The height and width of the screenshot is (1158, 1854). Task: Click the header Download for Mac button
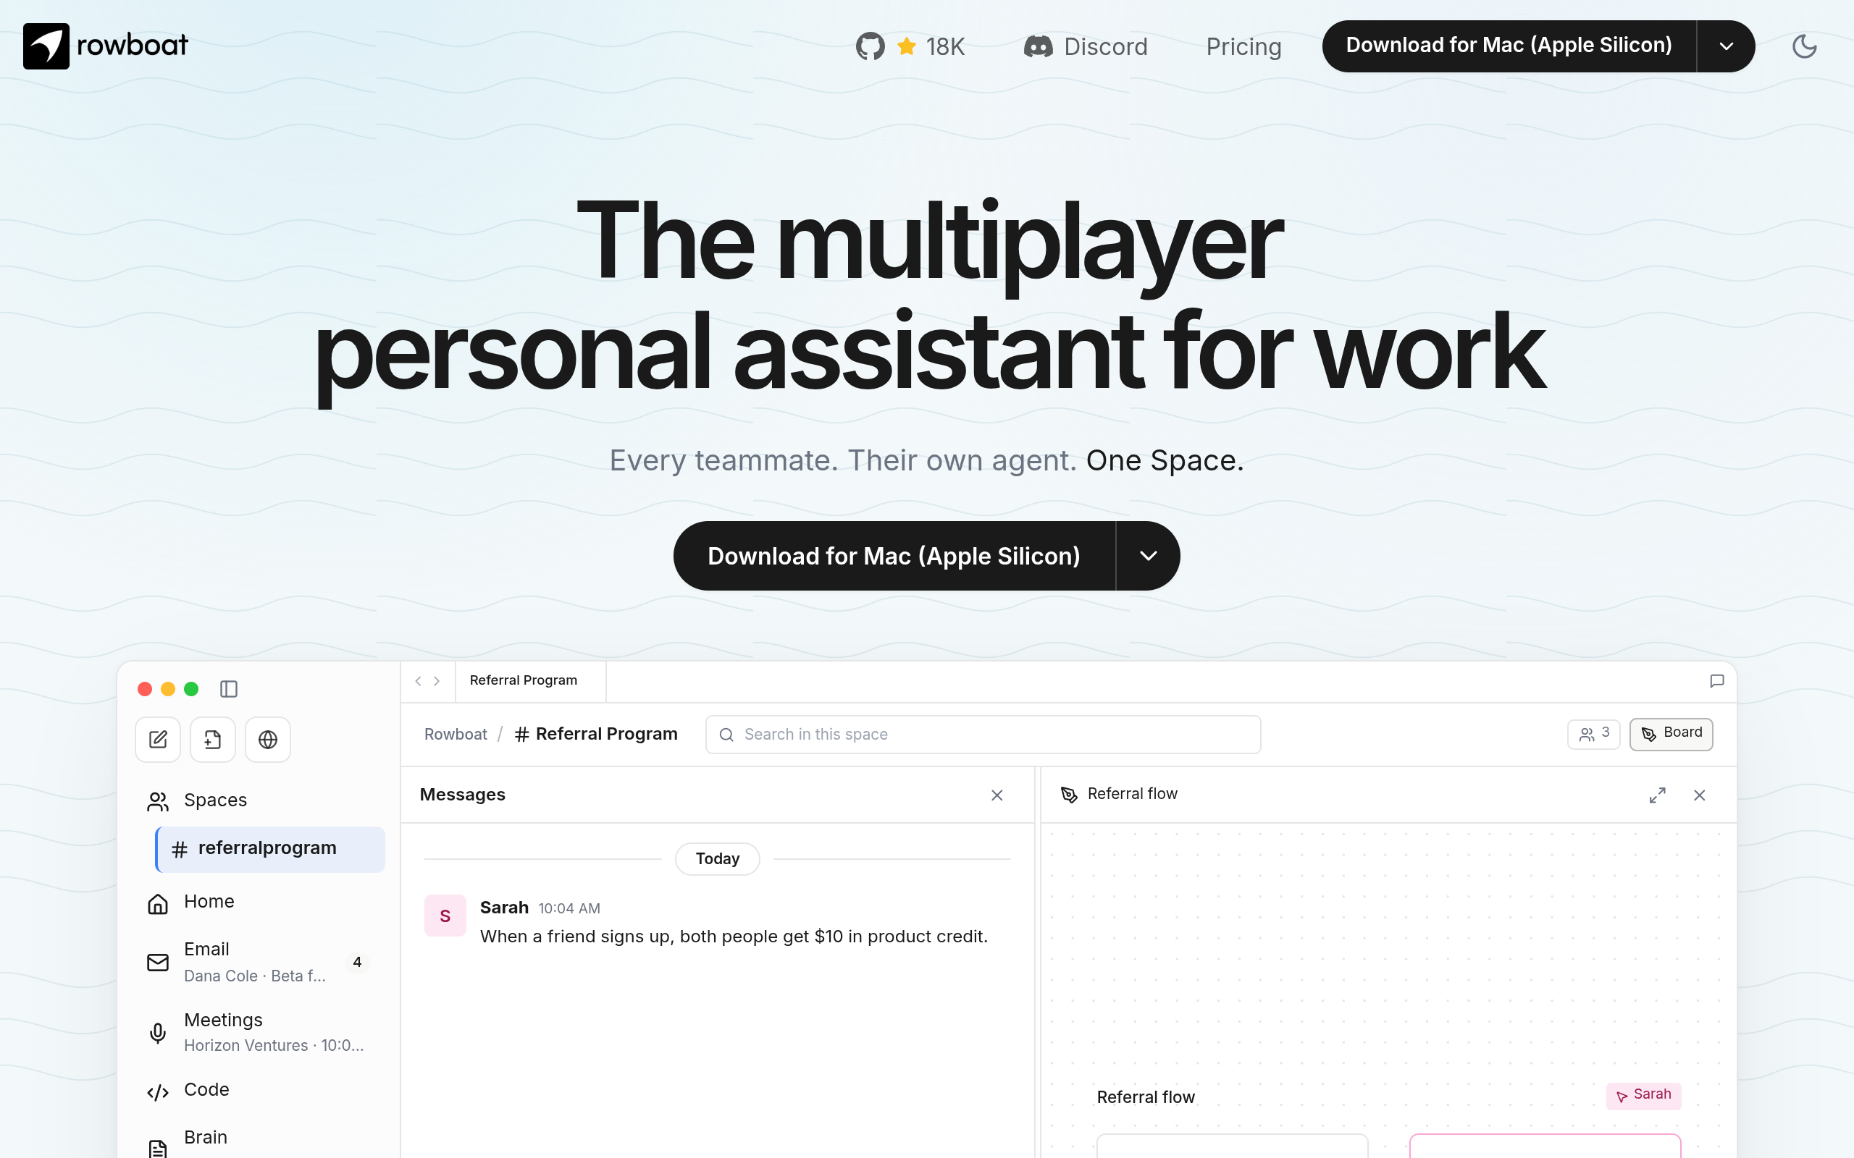(x=1509, y=46)
